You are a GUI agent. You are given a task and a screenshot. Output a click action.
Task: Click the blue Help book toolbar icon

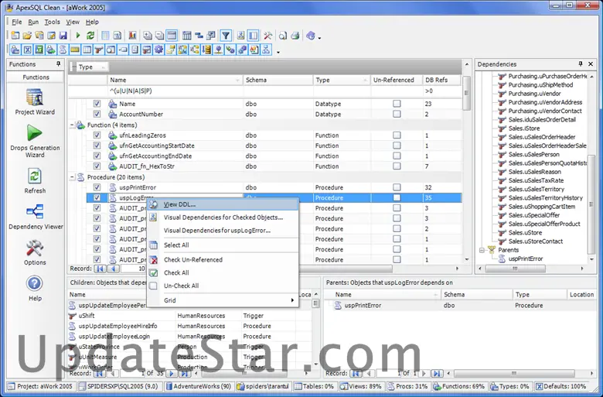point(310,36)
